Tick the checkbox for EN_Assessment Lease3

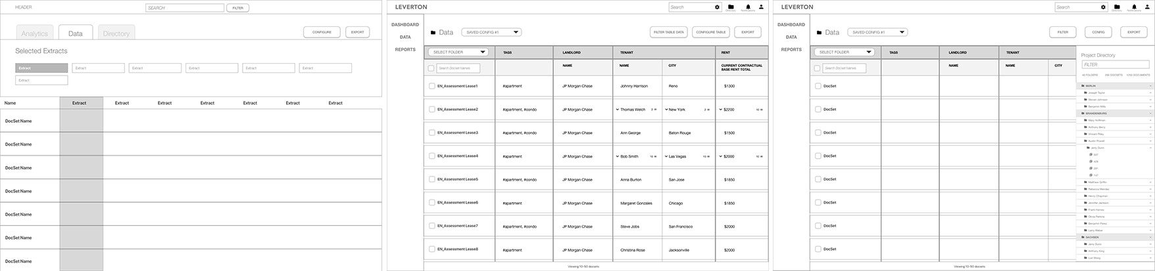click(x=432, y=133)
